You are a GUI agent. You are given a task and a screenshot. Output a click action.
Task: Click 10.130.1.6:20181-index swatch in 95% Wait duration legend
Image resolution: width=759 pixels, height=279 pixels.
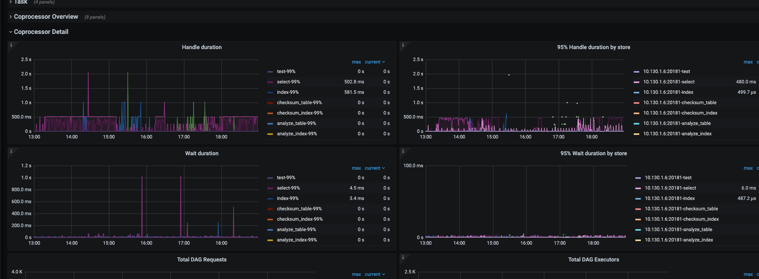coord(638,198)
